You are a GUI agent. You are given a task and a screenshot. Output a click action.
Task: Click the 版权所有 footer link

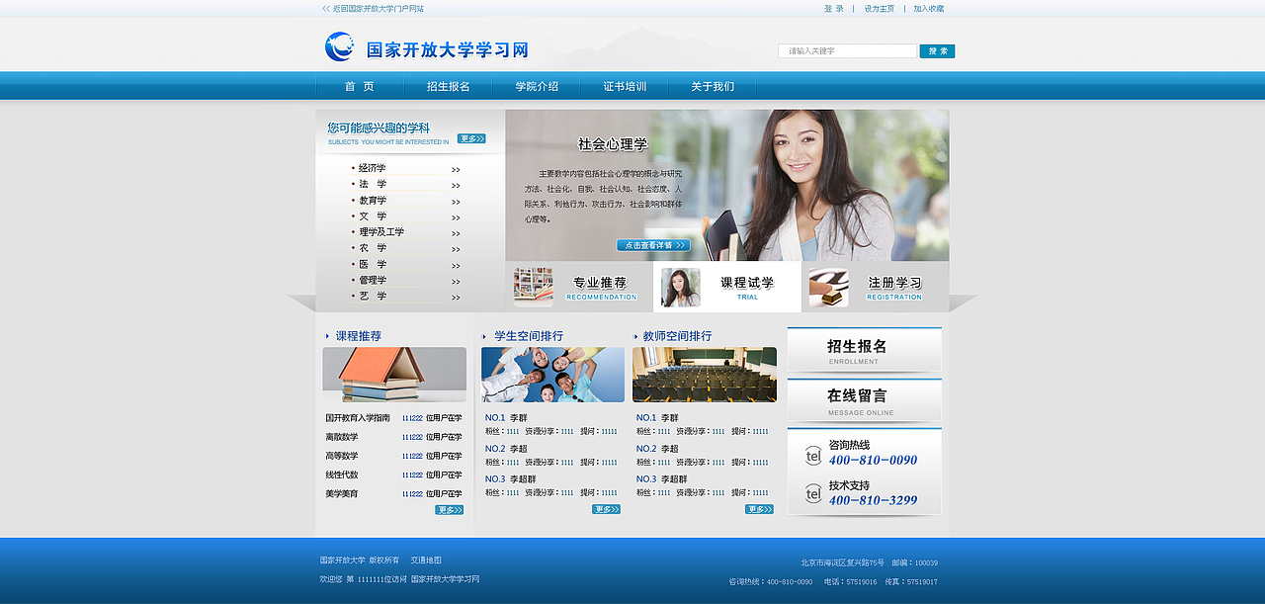click(x=384, y=561)
